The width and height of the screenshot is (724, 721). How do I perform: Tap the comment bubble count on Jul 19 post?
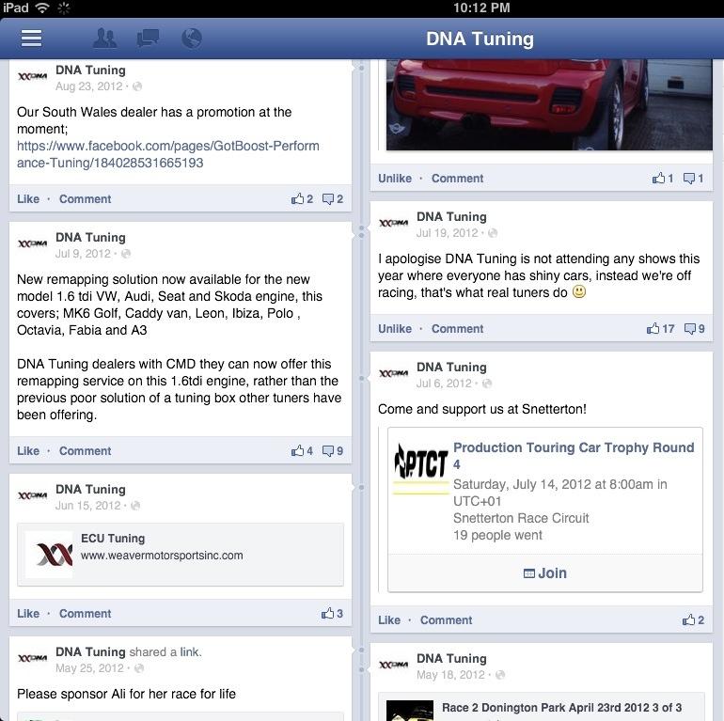pyautogui.click(x=695, y=329)
